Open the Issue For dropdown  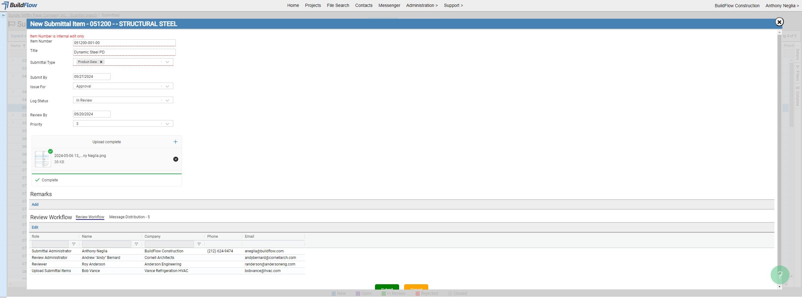(167, 86)
